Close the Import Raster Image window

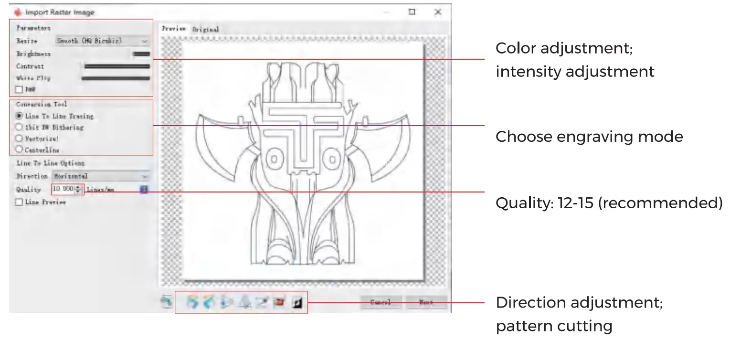point(437,12)
